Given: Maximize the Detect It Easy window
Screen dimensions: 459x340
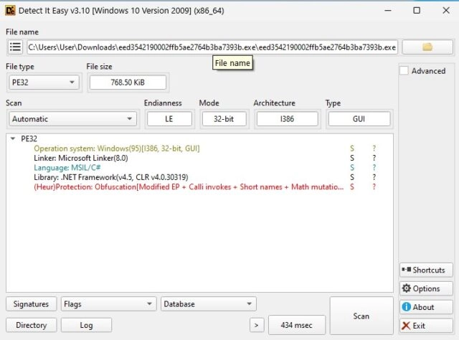Looking at the screenshot, I should coord(417,11).
